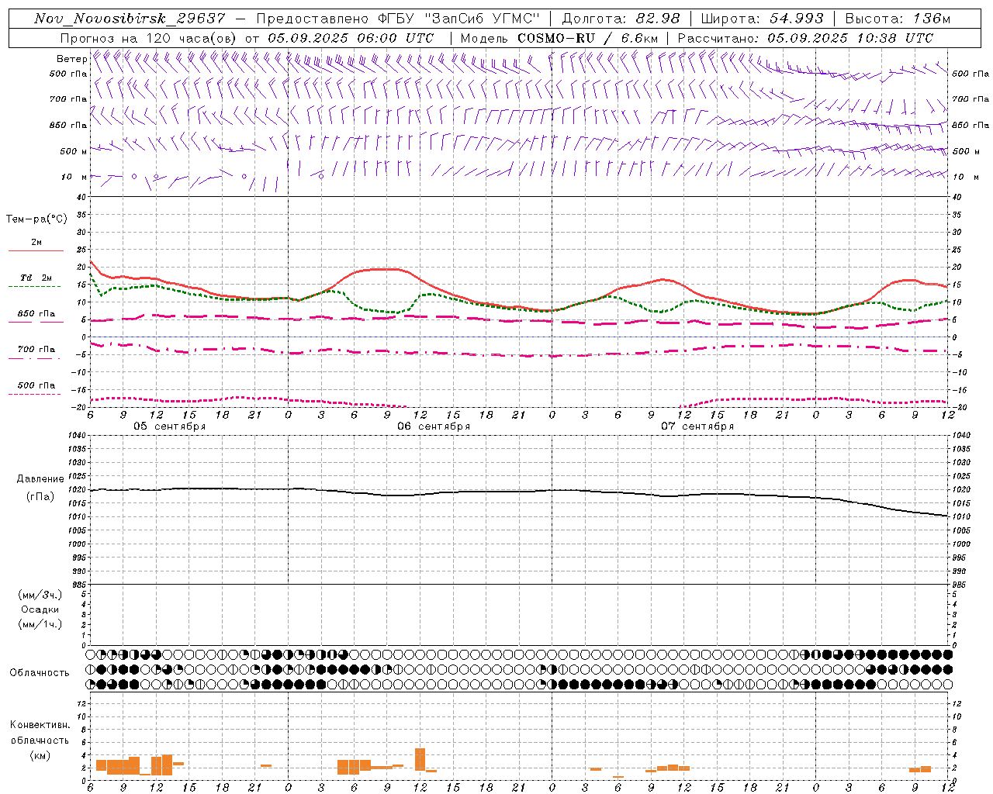Click the 06 сентября date label

pyautogui.click(x=434, y=426)
